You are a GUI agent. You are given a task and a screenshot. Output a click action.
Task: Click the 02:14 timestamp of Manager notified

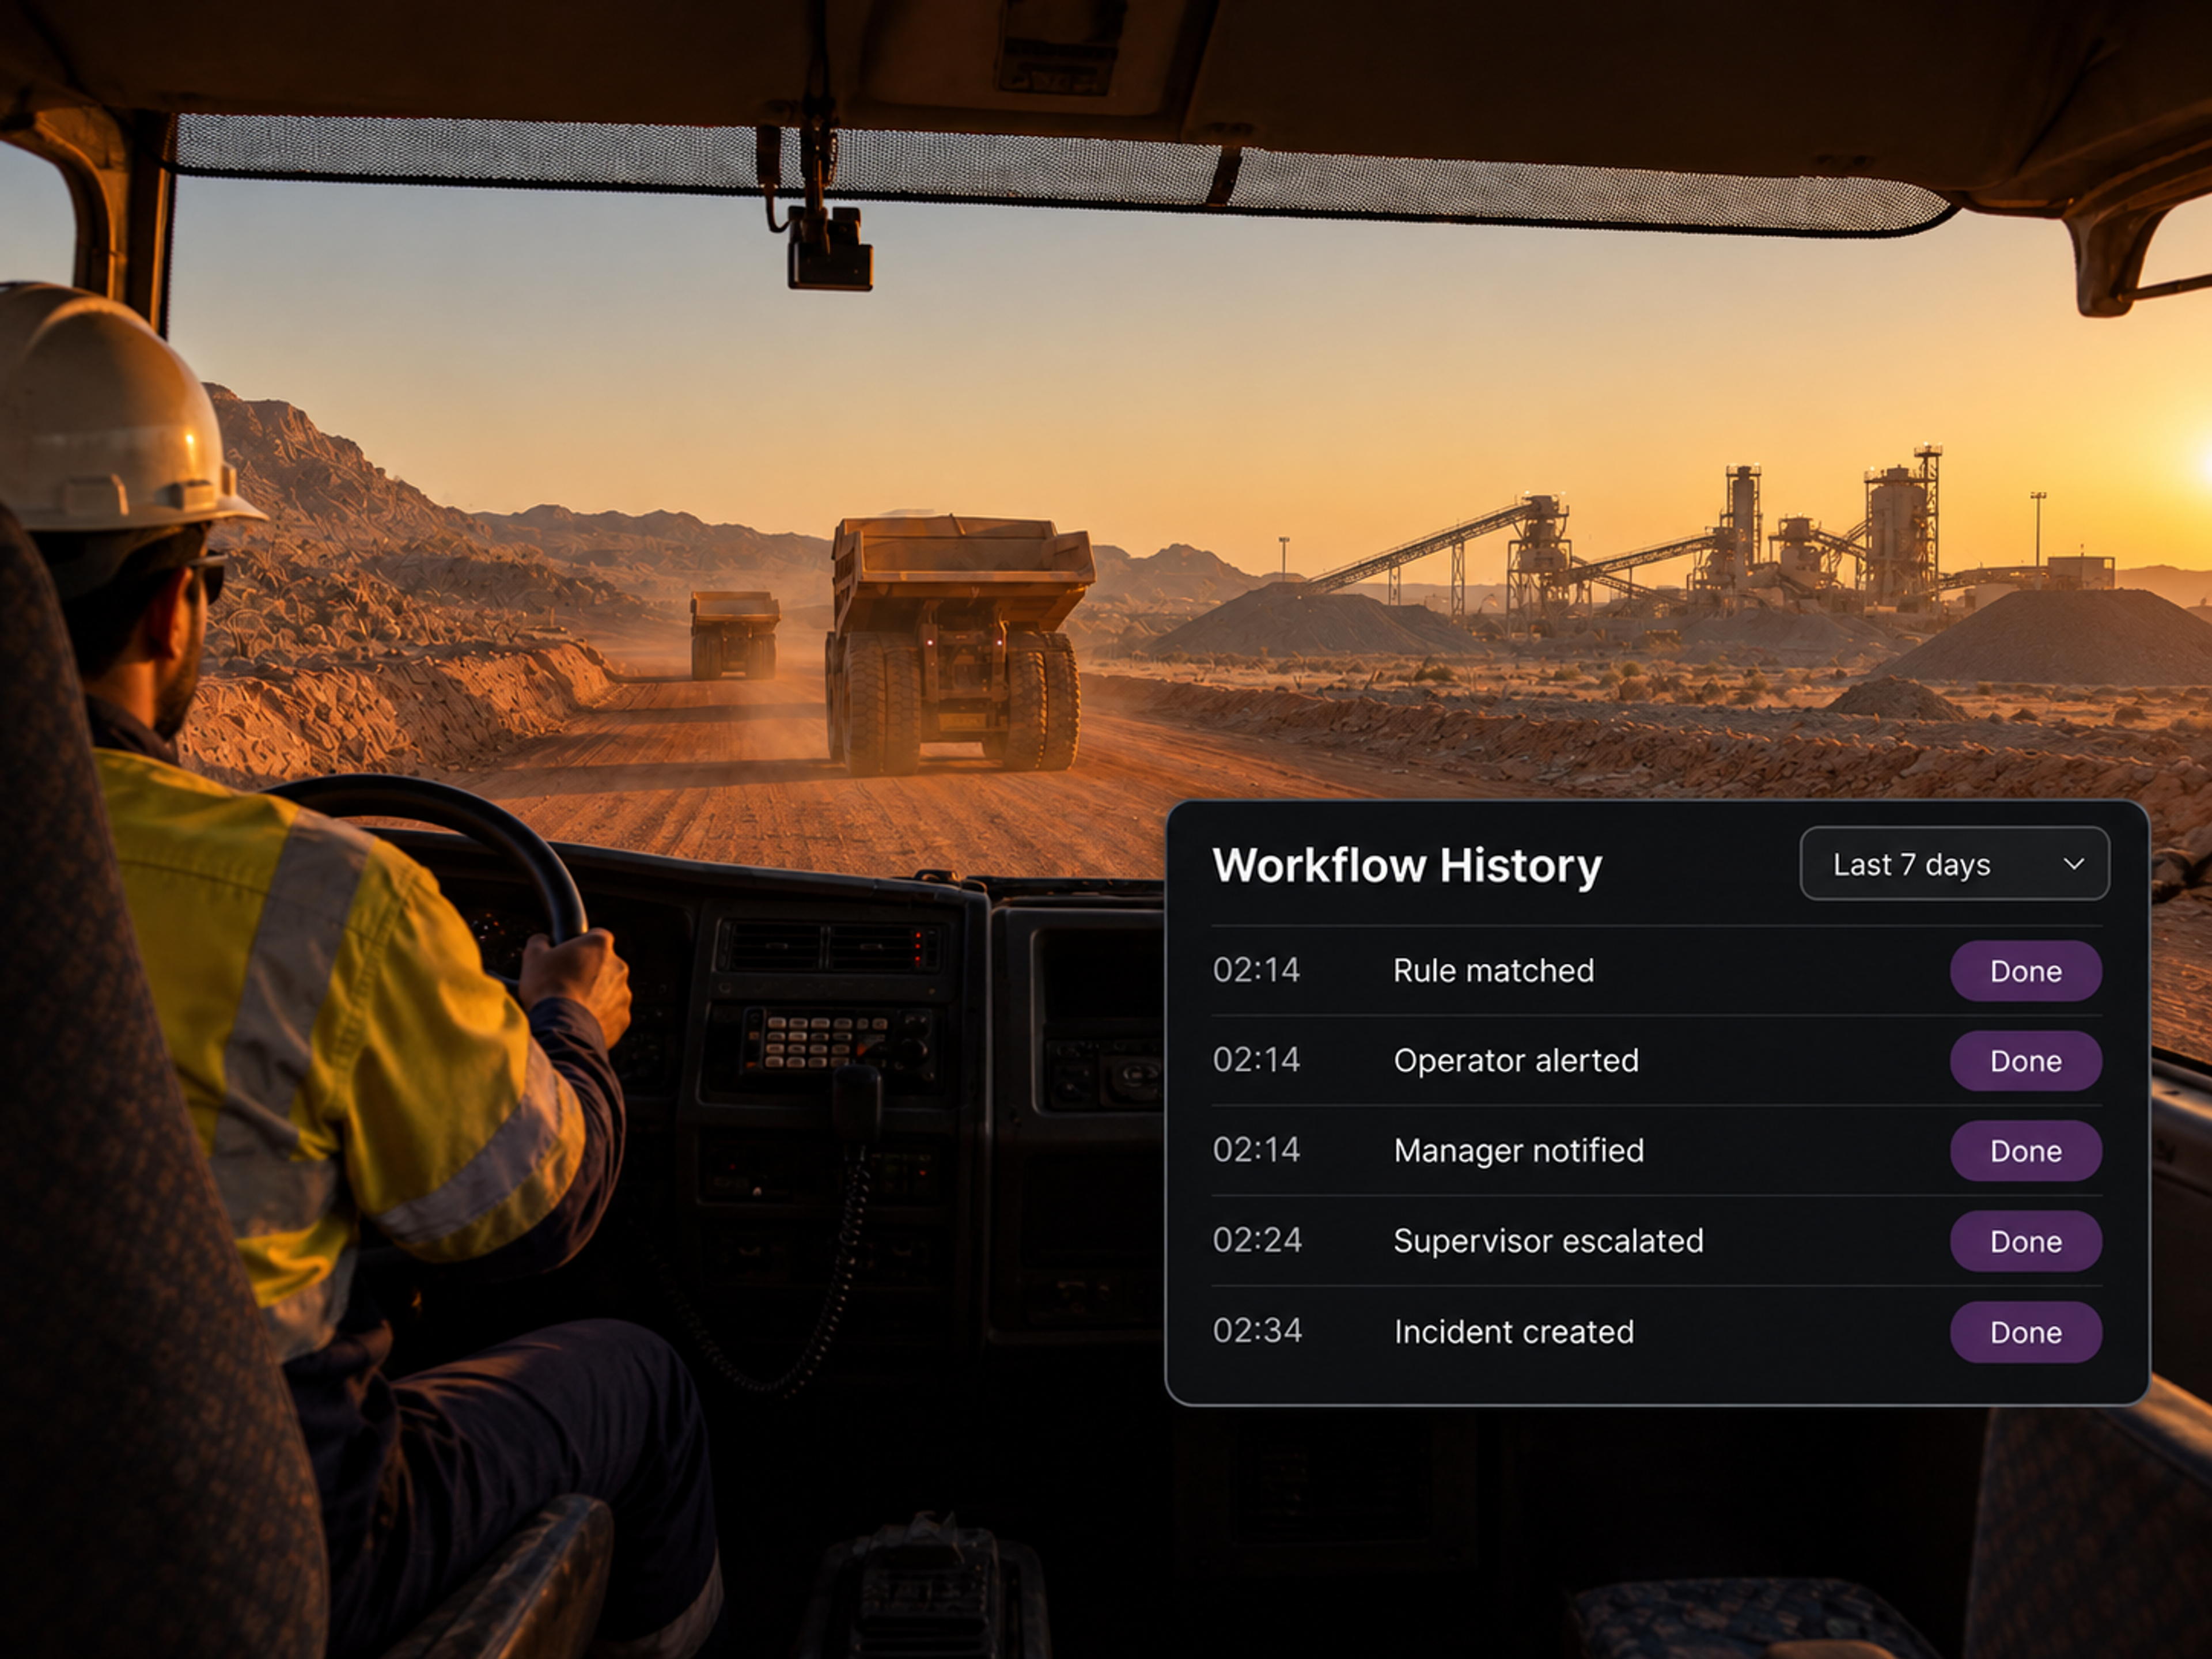click(x=1256, y=1150)
